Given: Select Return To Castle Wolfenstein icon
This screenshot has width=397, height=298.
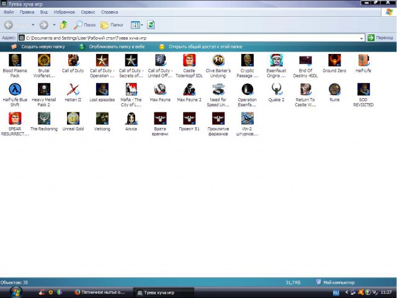Looking at the screenshot, I should 305,89.
